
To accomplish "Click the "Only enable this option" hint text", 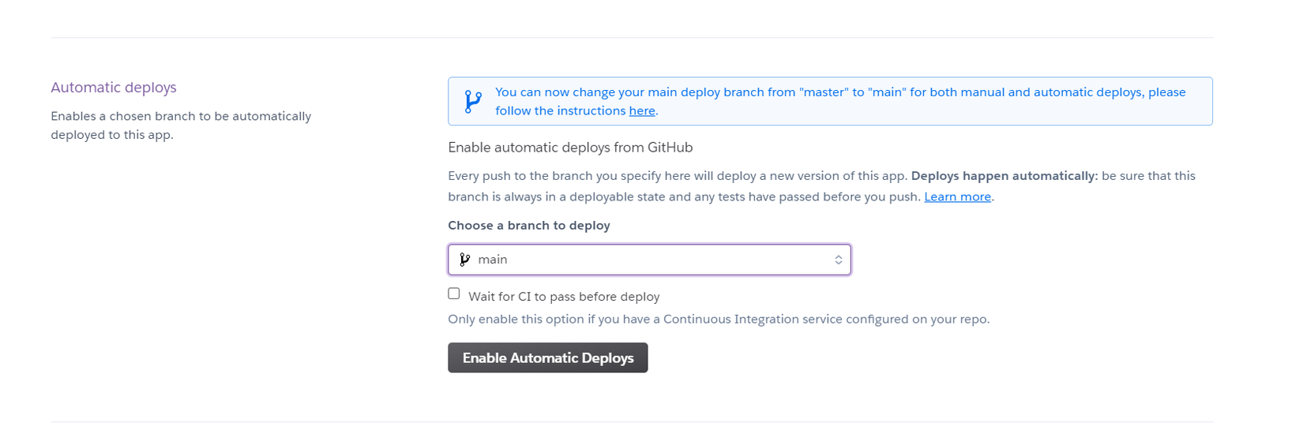I will pyautogui.click(x=719, y=320).
